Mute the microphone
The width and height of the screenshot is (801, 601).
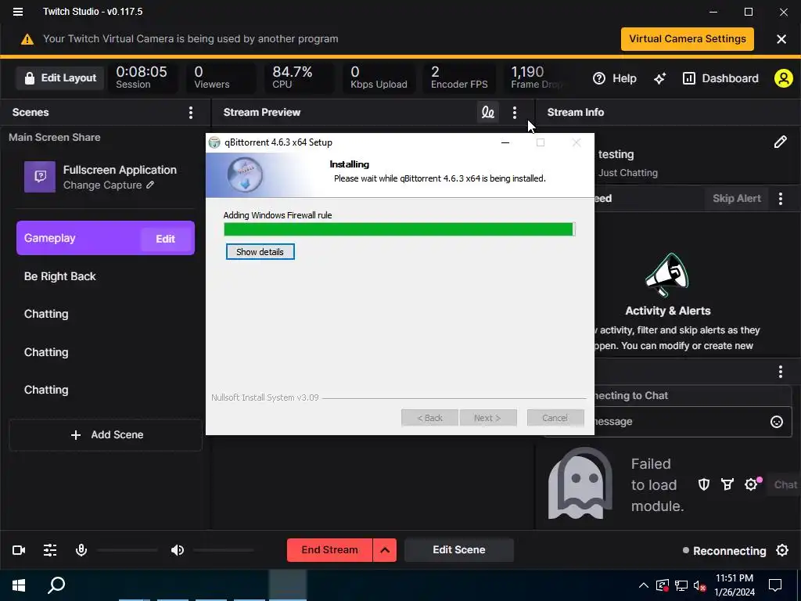81,550
